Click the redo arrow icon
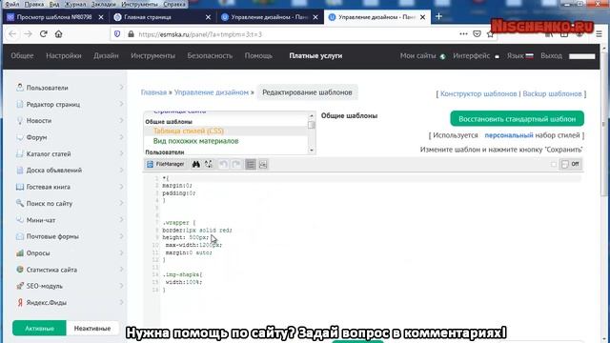 pos(236,165)
